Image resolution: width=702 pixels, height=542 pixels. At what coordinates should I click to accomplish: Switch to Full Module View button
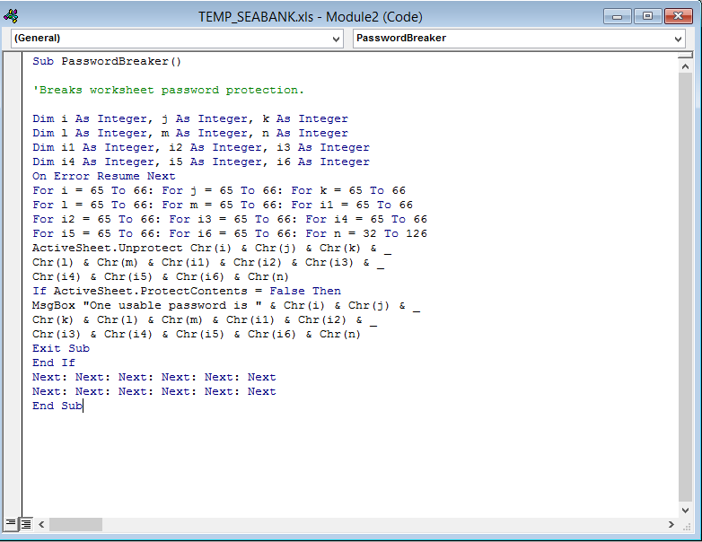point(26,524)
